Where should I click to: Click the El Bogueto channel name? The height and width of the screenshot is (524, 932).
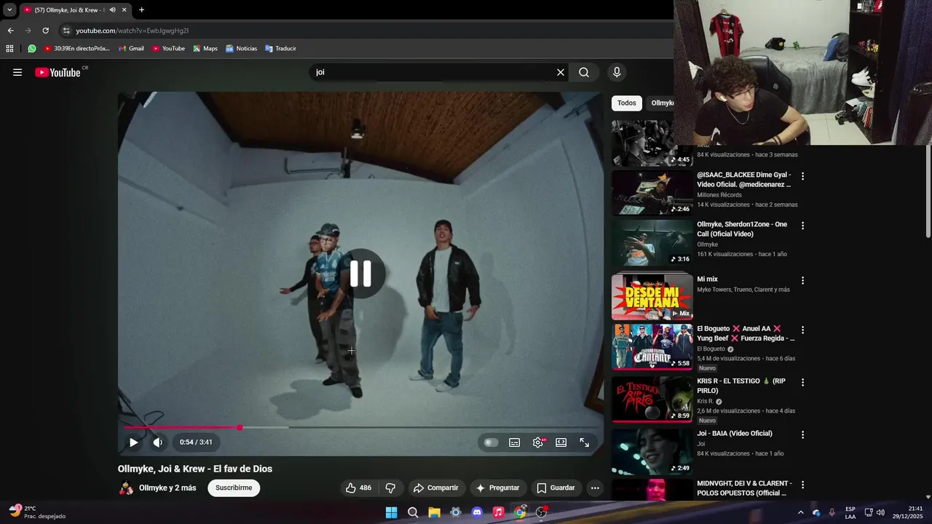[711, 349]
